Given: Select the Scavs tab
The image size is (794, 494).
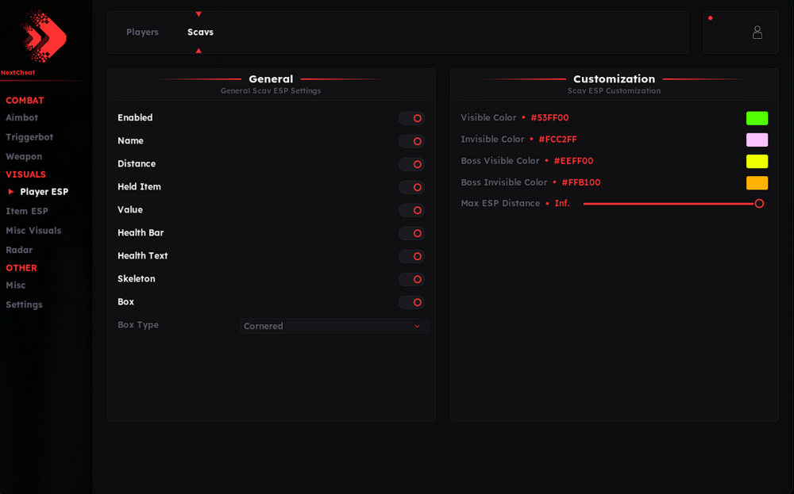Looking at the screenshot, I should click(200, 32).
